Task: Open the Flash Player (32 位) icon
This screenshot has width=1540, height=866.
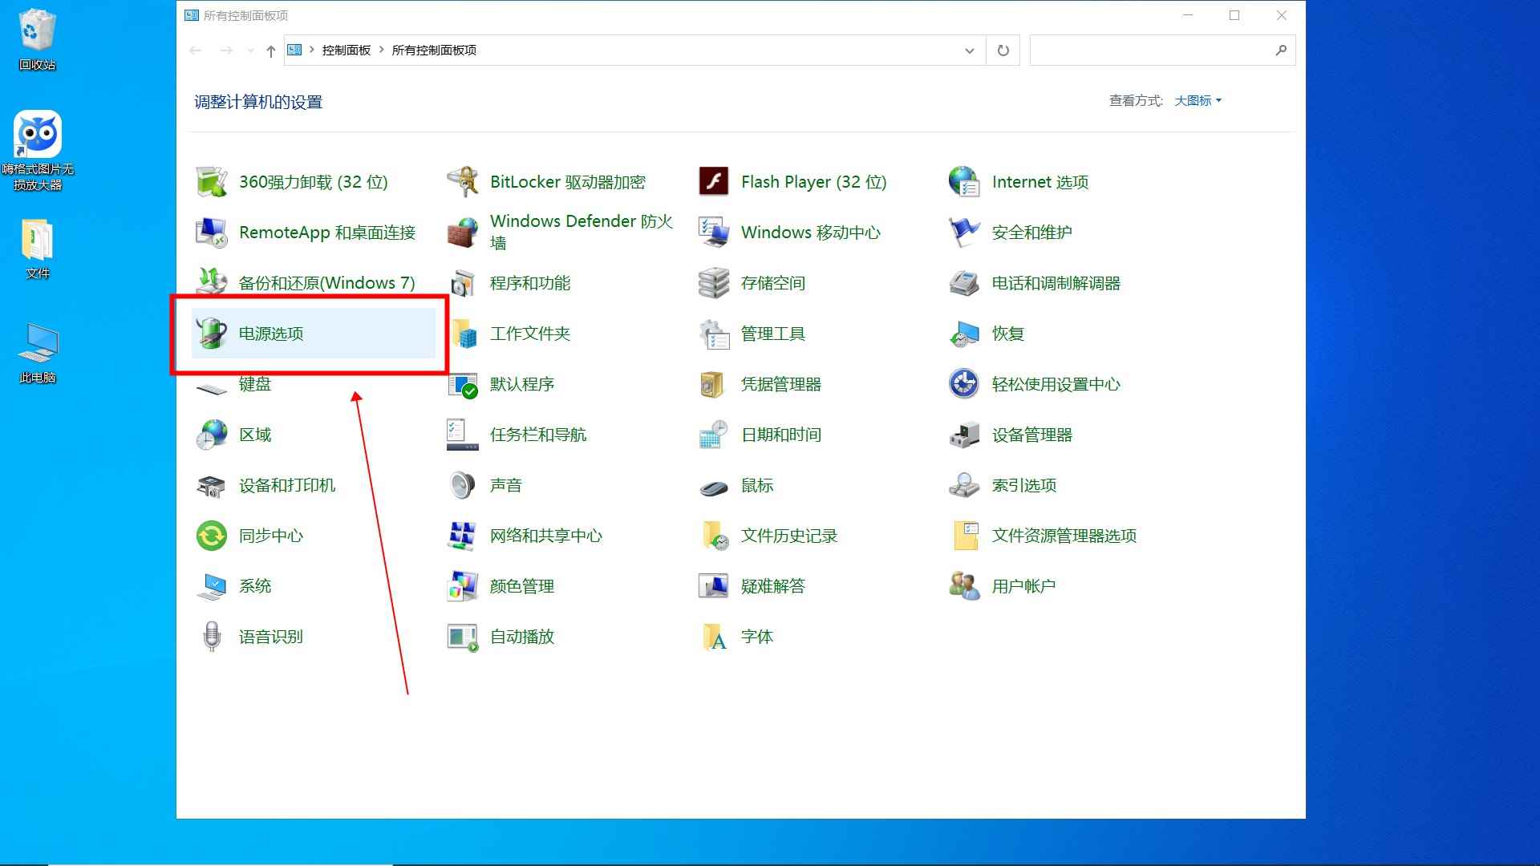Action: [x=714, y=182]
